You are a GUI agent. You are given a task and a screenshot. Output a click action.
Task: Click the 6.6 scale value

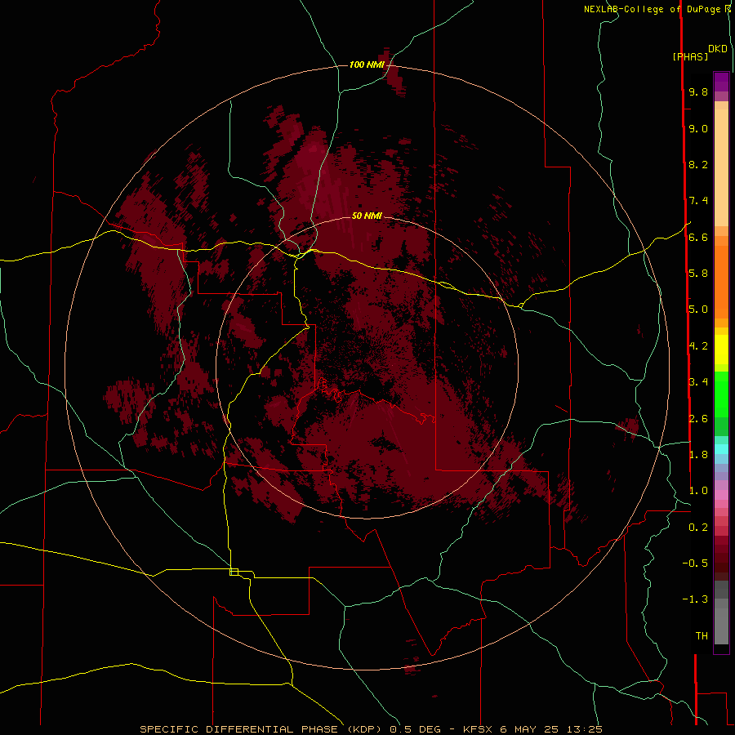(698, 237)
